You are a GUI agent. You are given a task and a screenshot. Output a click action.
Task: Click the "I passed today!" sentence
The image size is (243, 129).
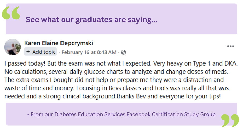click(x=25, y=63)
